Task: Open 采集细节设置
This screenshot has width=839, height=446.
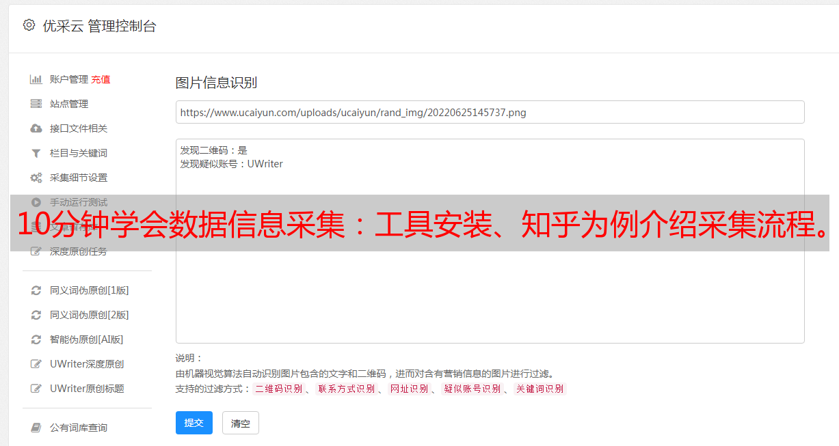Action: point(79,178)
